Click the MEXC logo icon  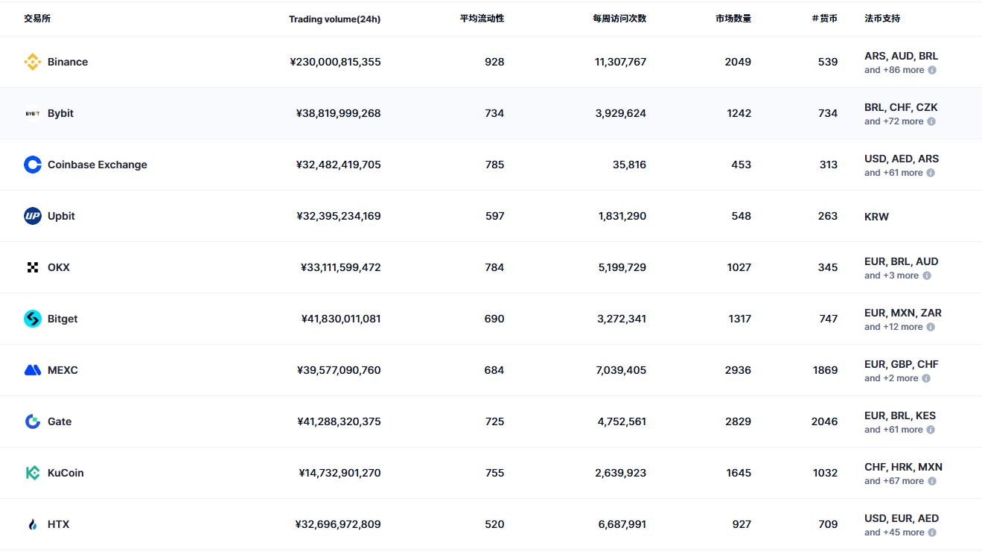33,370
